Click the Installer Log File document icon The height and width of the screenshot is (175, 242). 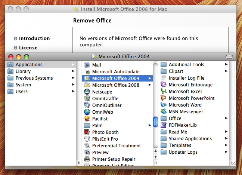pos(164,78)
